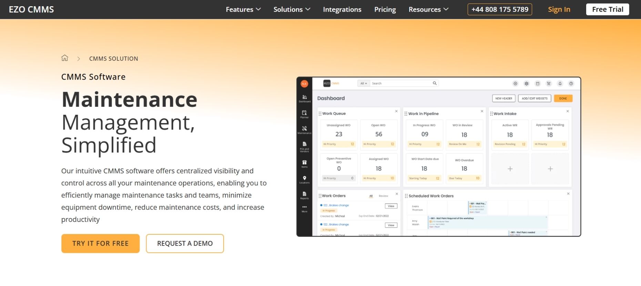This screenshot has height=286, width=641.
Task: Click the Work in Pipeline drag handle
Action: click(x=406, y=113)
